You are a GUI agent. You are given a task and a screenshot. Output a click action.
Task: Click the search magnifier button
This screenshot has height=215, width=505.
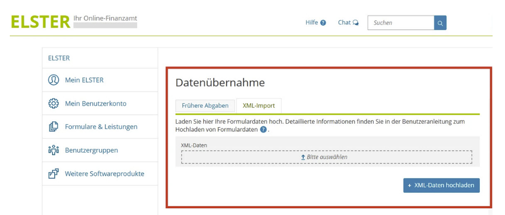[x=440, y=23]
